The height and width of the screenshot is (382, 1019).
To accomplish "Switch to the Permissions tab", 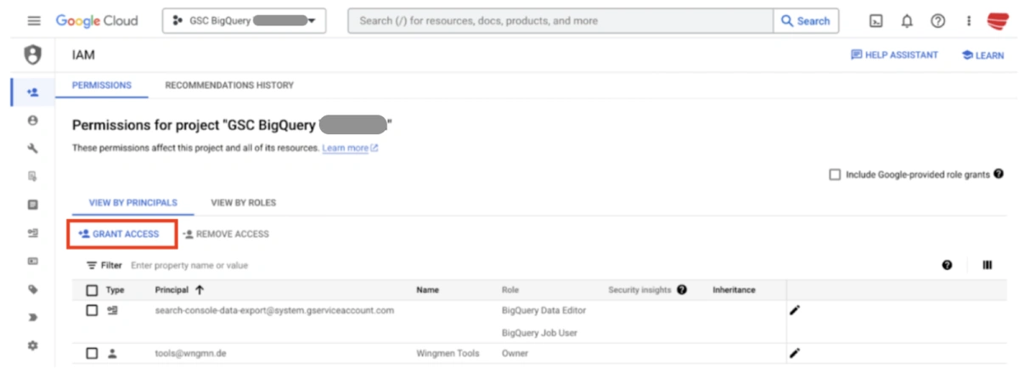I will pyautogui.click(x=101, y=85).
